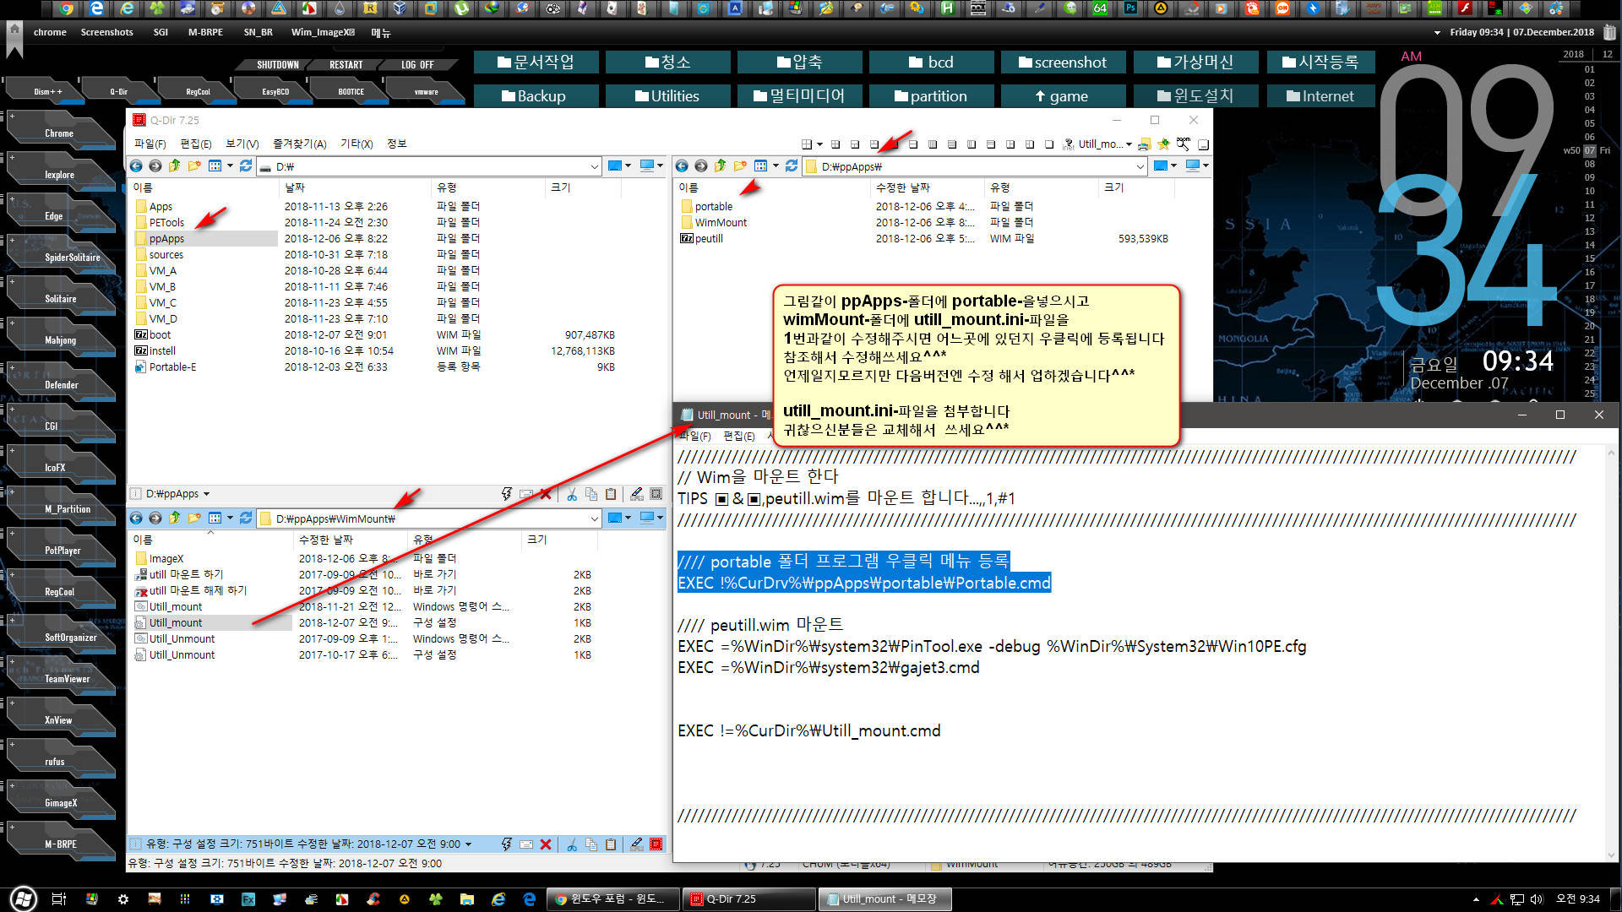The image size is (1622, 912).
Task: Open the top bar clock dropdown arrow
Action: pyautogui.click(x=1437, y=32)
